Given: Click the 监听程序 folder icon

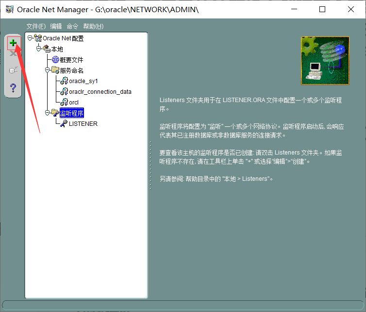Looking at the screenshot, I should [55, 113].
